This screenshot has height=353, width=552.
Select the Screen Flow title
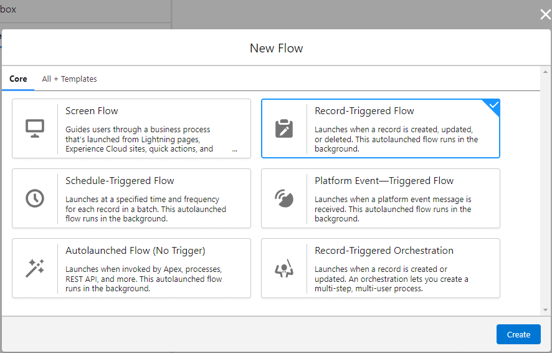92,111
